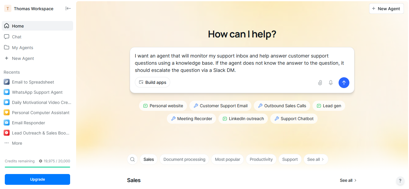
Task: Expand the More recents list
Action: click(17, 143)
